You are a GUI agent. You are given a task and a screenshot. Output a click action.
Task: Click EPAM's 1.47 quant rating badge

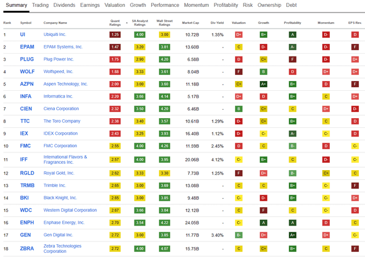(115, 47)
